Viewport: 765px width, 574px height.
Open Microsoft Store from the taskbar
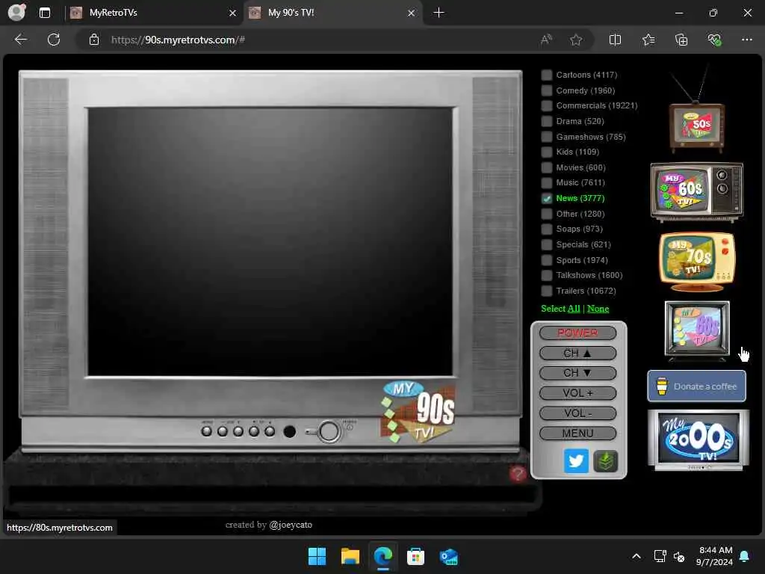click(x=415, y=556)
